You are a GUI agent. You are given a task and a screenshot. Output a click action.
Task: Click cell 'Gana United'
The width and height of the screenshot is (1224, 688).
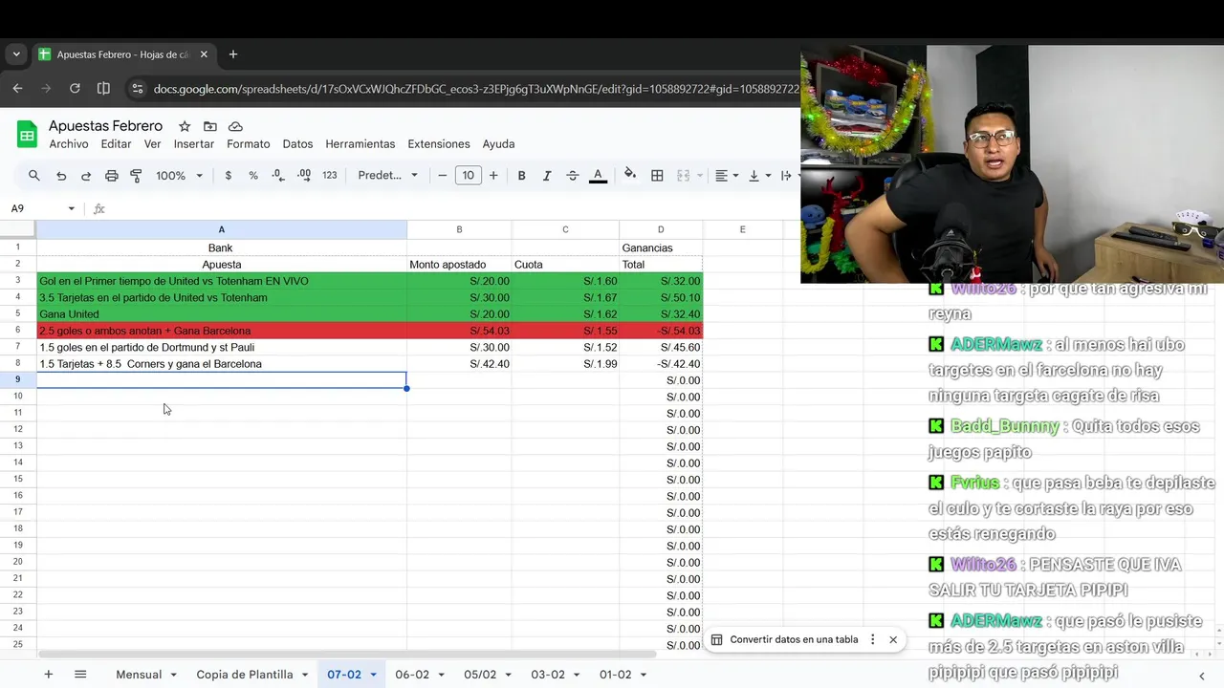[222, 314]
